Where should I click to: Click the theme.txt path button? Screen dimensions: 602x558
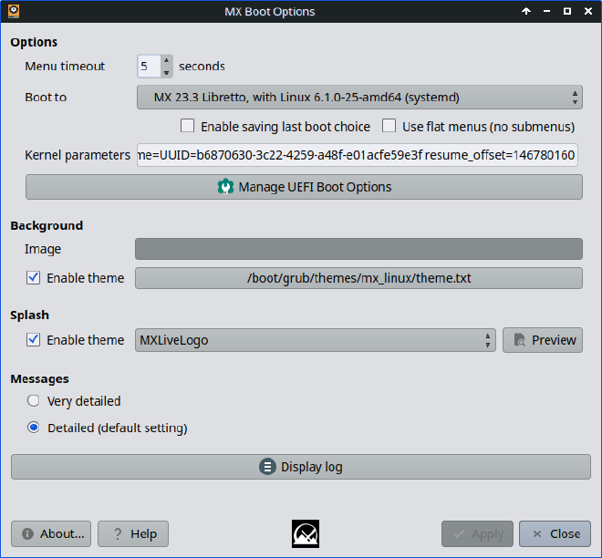coord(358,278)
